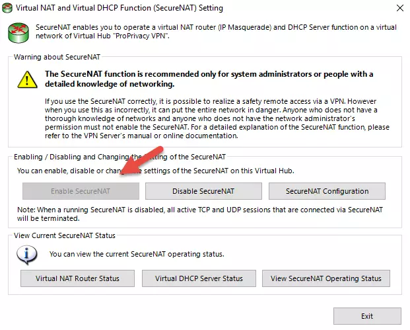Show Virtual NAT Router Status
Screen dimensions: 410x330
click(77, 278)
